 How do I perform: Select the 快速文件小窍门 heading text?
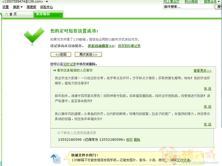[85, 155]
